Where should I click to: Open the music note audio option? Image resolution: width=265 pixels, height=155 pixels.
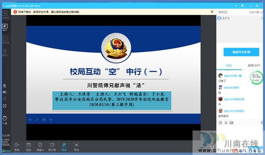point(5,99)
